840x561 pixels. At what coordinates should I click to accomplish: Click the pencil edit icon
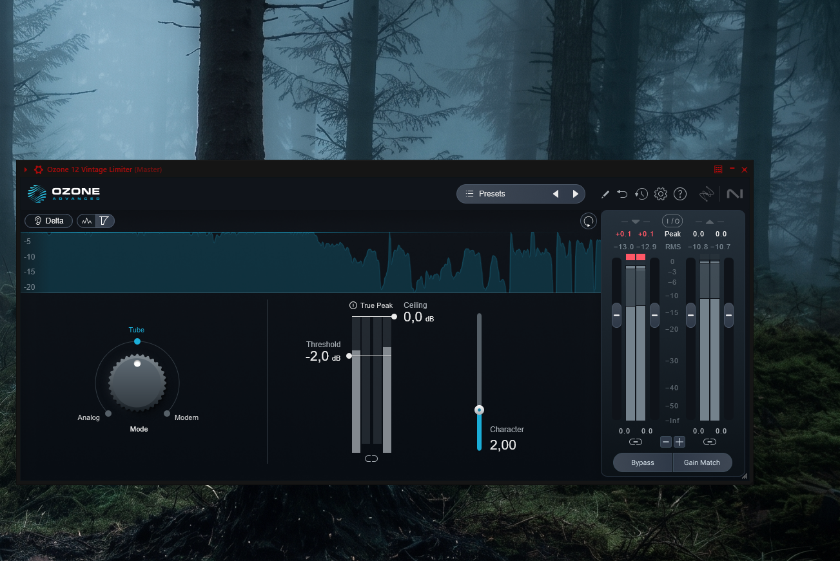(x=605, y=194)
